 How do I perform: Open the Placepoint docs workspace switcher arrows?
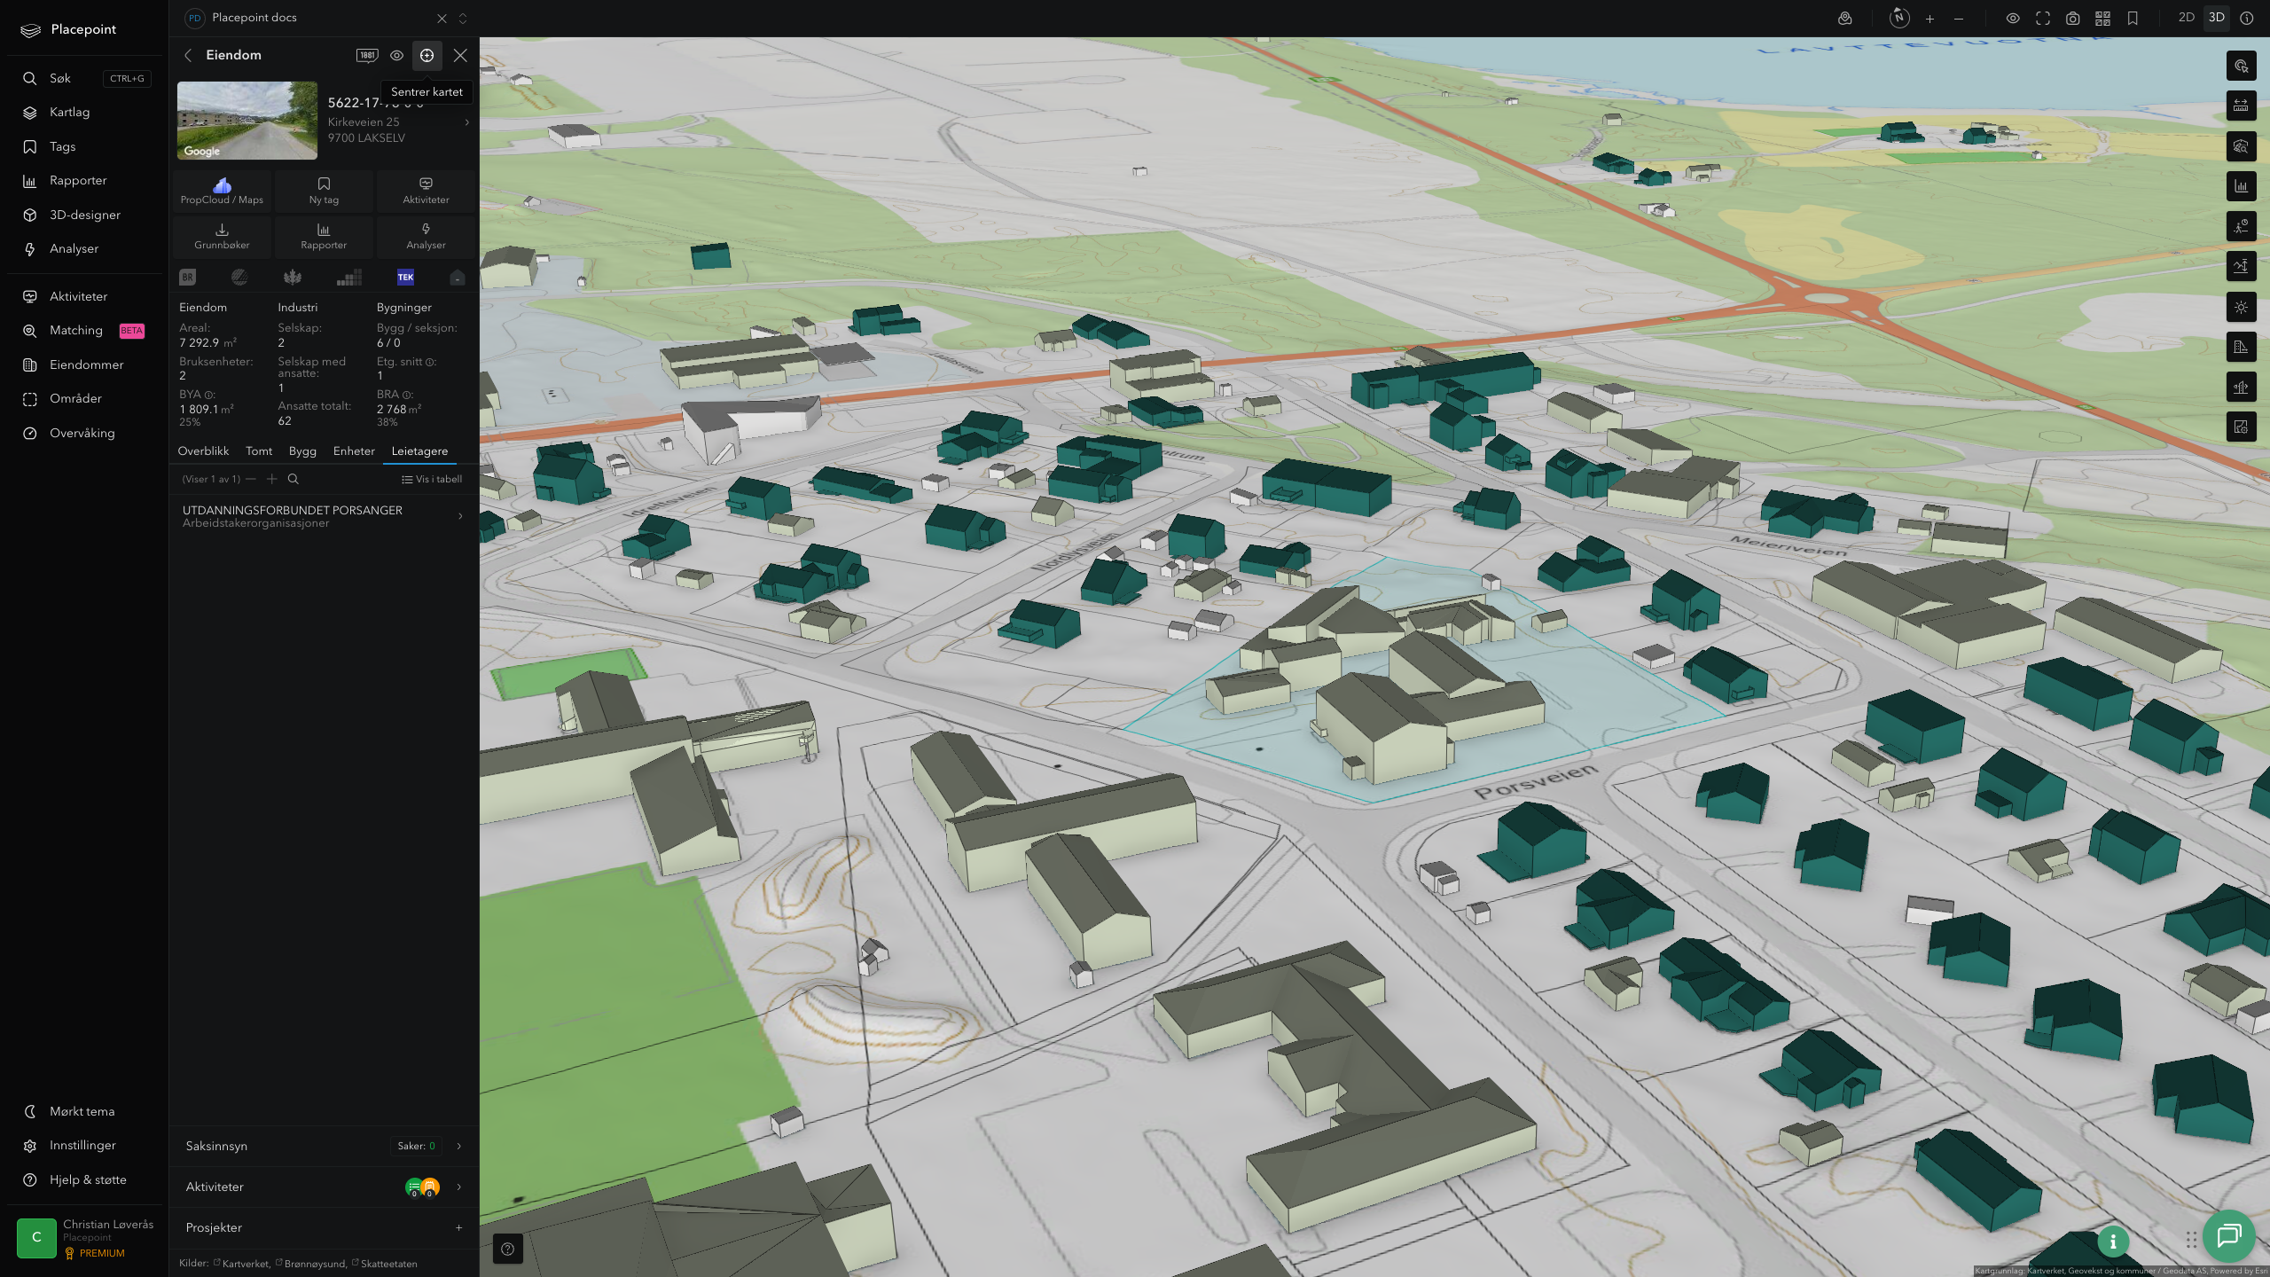point(462,19)
